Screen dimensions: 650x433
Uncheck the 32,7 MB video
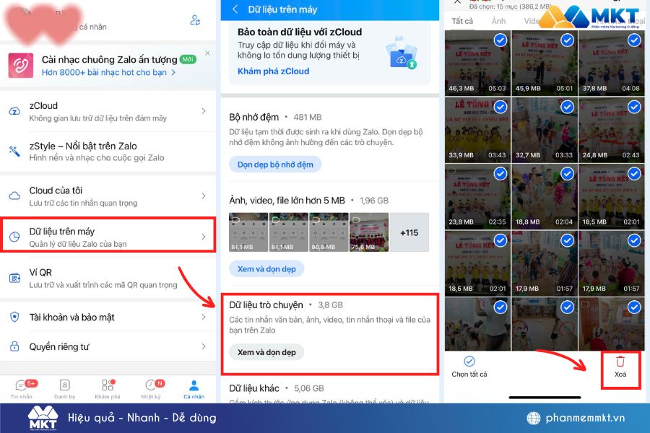[567, 107]
